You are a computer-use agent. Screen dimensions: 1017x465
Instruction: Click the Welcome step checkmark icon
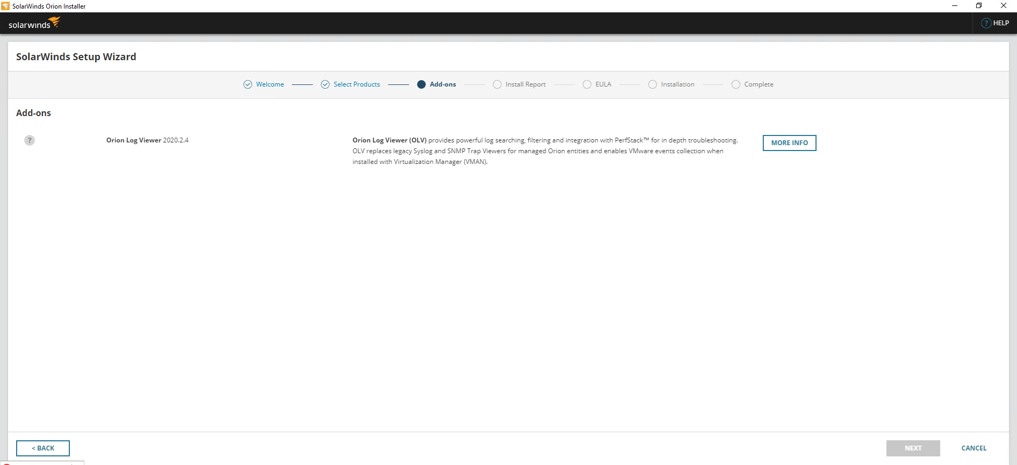[x=248, y=84]
